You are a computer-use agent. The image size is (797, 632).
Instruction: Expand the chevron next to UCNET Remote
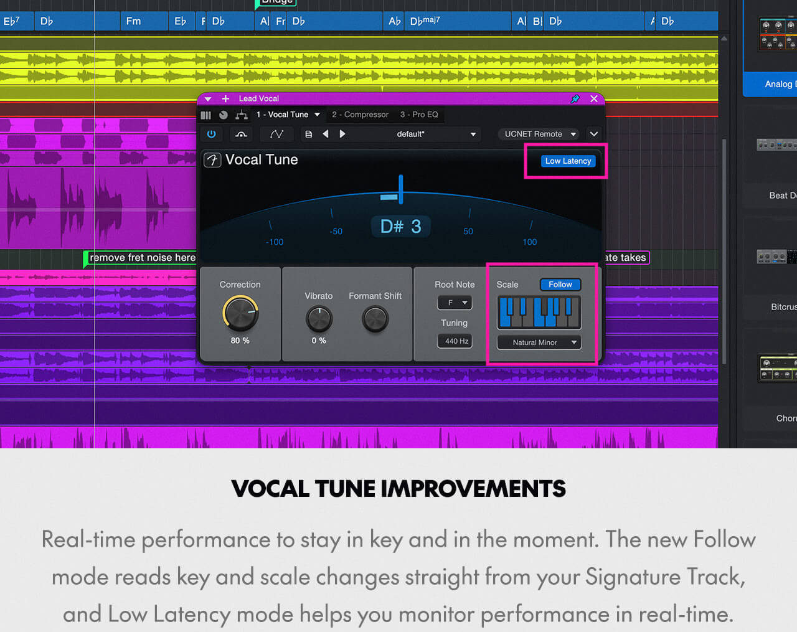(x=594, y=134)
